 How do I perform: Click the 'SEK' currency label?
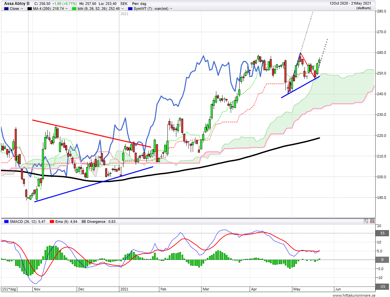pyautogui.click(x=124, y=4)
